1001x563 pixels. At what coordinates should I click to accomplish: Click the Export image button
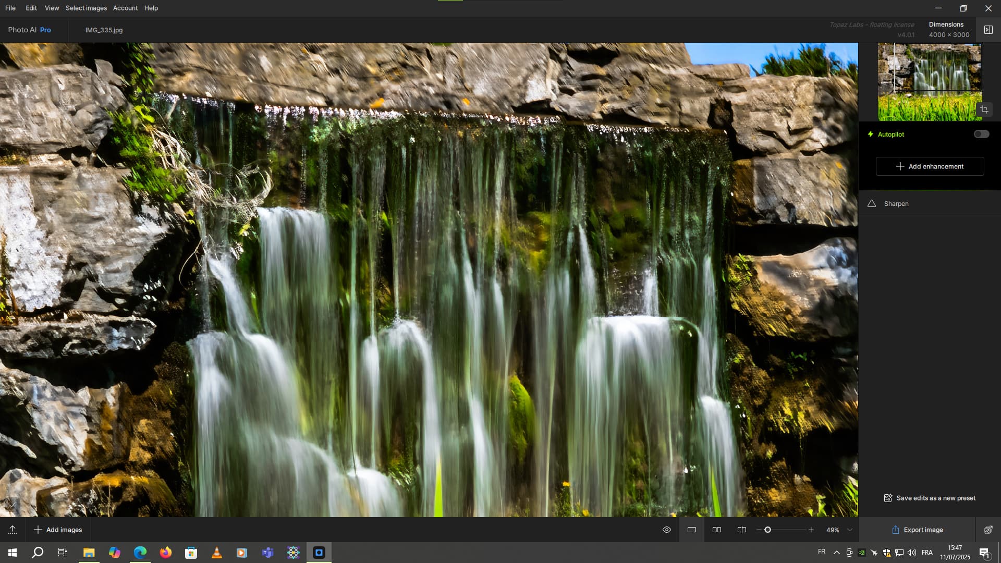[x=917, y=530]
